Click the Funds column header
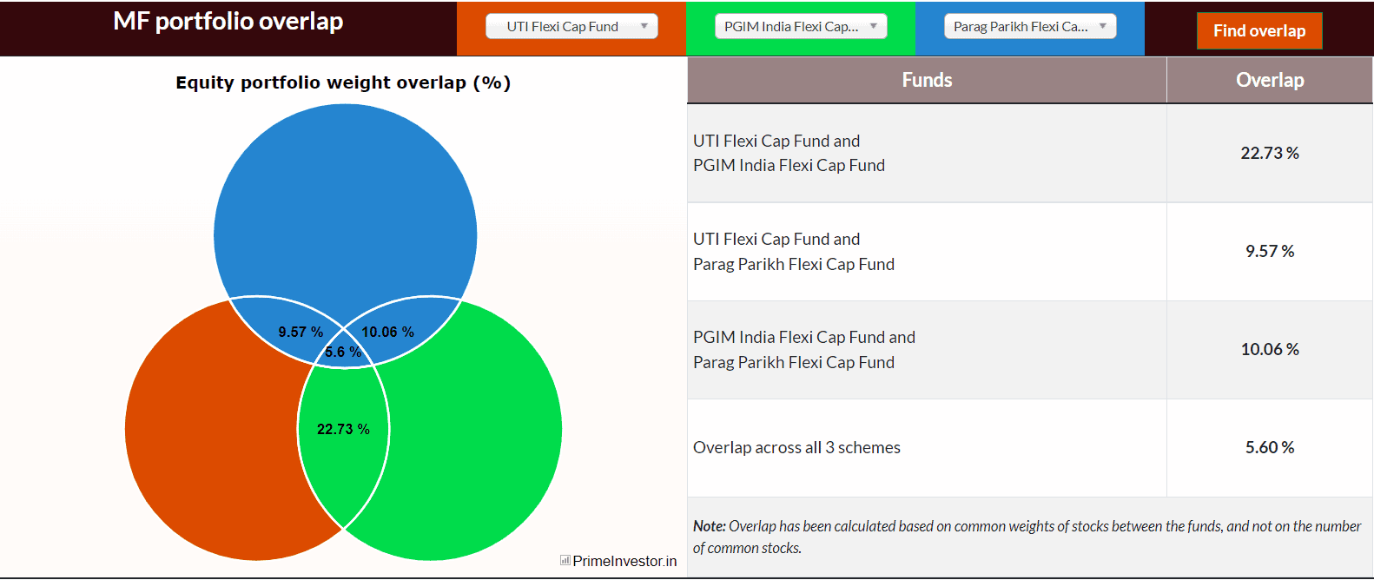The width and height of the screenshot is (1374, 580). pyautogui.click(x=927, y=80)
